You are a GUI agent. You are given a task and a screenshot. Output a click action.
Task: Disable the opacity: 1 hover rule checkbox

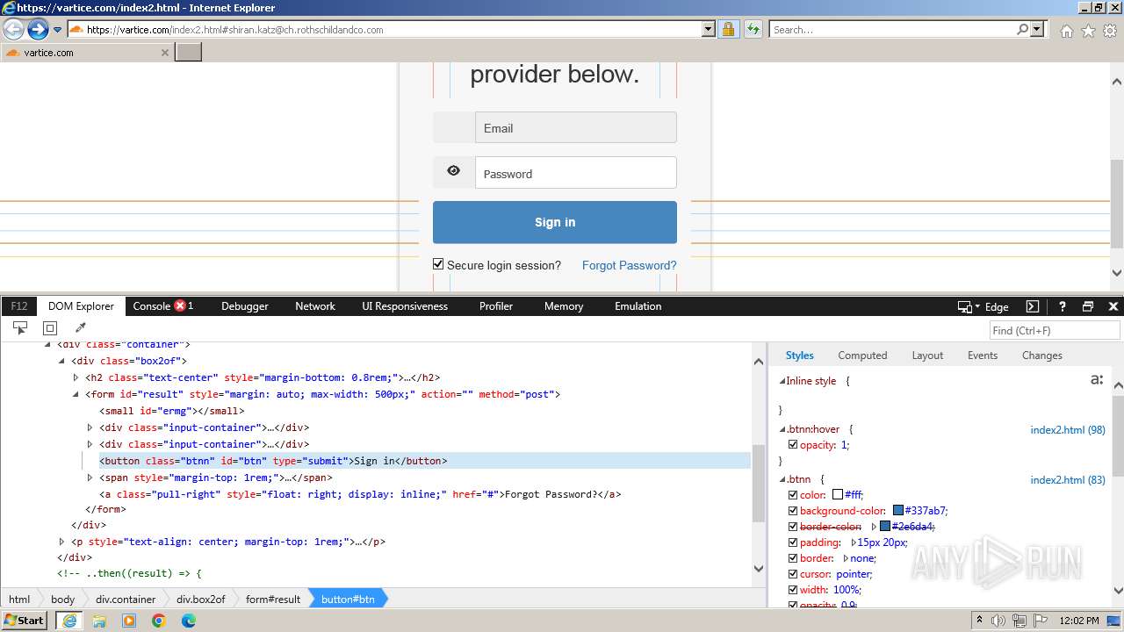pyautogui.click(x=793, y=445)
